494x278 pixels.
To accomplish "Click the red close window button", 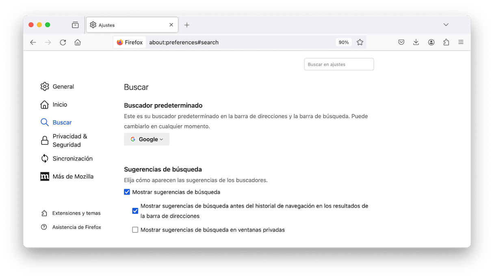I will click(31, 25).
